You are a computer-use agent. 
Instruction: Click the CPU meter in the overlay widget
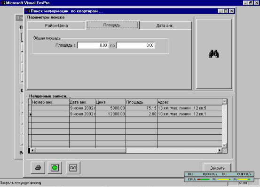tap(199, 179)
